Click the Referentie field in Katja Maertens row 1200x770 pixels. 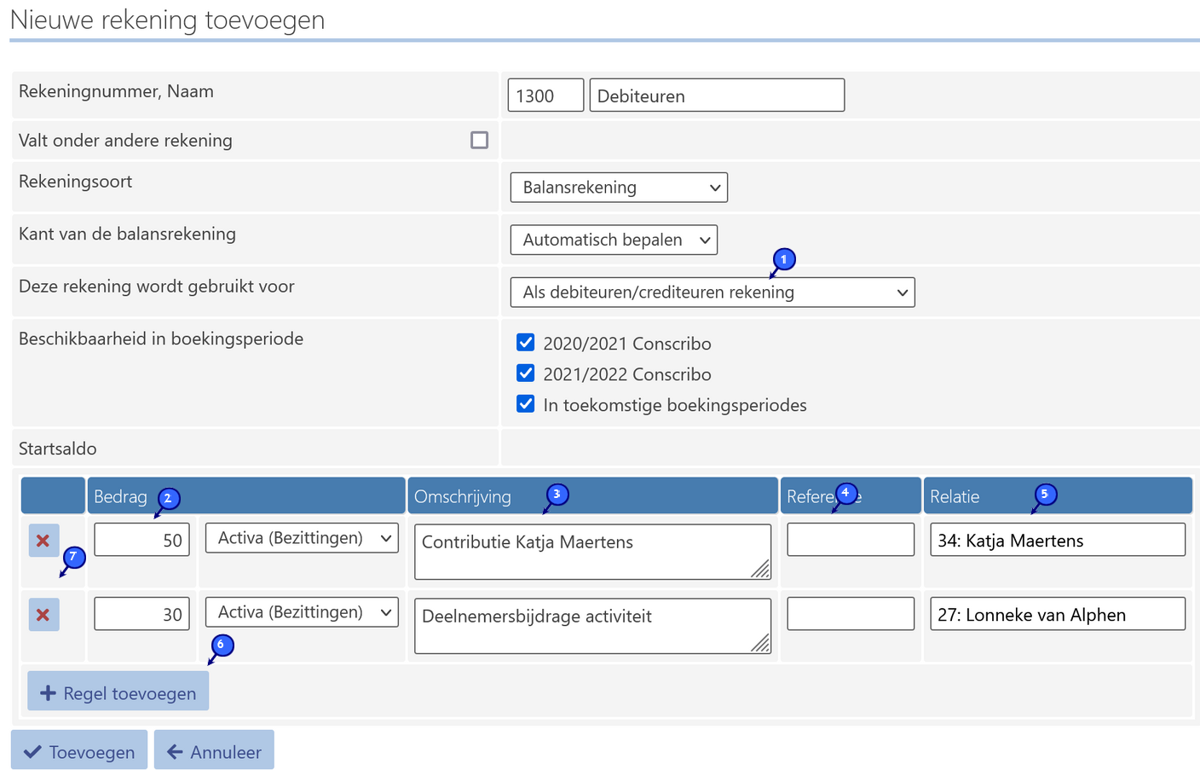[x=851, y=540]
